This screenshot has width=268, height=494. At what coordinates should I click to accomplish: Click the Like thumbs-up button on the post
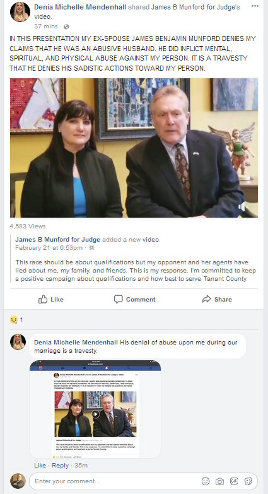[x=51, y=299]
